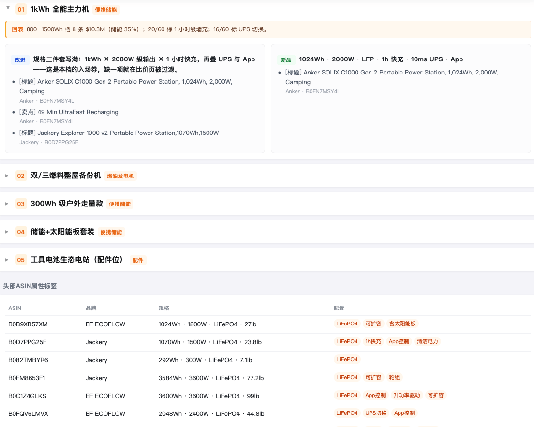Click UPS切换 tag in B0FQV6LMVX row
This screenshot has width=534, height=427.
[376, 413]
